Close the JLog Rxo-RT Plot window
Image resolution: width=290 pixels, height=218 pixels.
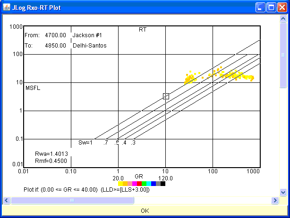coord(282,8)
